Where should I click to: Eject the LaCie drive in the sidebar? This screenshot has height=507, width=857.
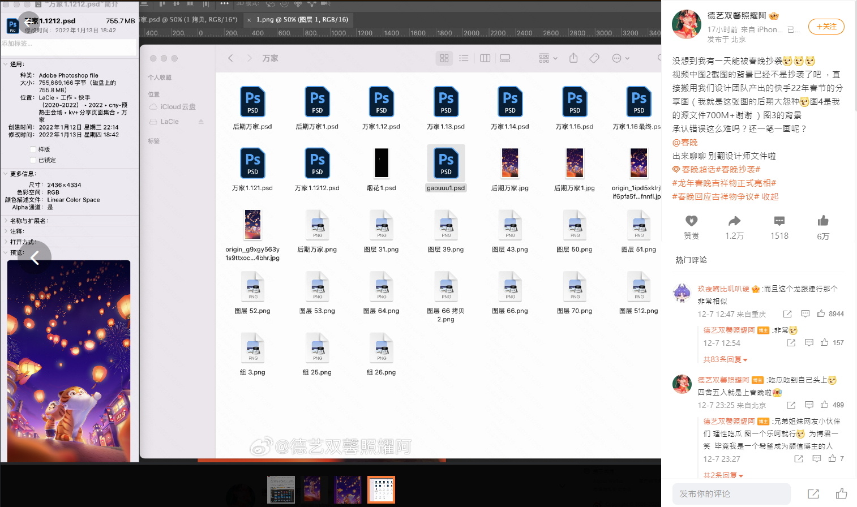201,122
